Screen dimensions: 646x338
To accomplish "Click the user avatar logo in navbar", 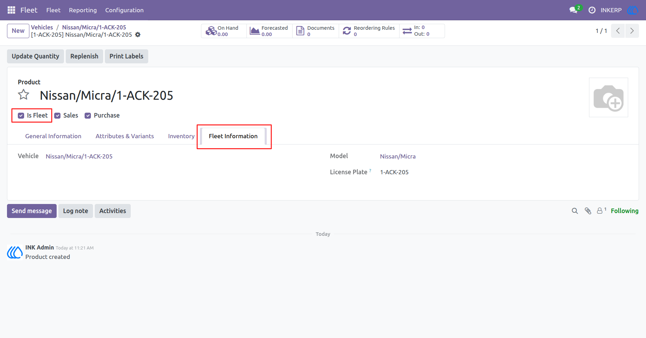I will point(633,10).
